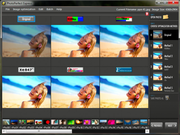This screenshot has height=135, width=180.
Task: Minimize the PhotoPerfect Express window
Action: [159, 2]
